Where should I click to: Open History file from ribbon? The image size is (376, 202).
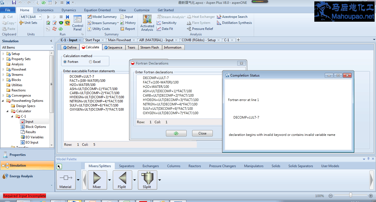tap(128, 23)
